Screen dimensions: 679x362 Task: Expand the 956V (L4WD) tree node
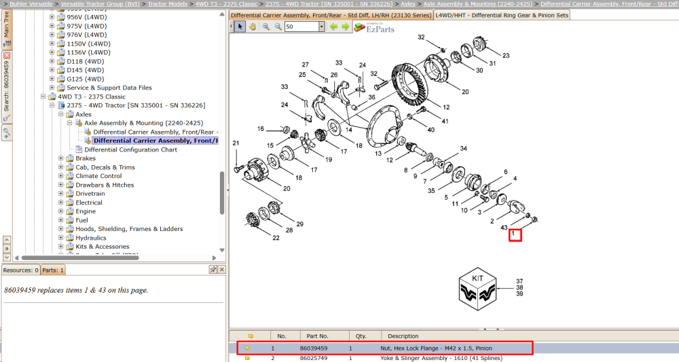[x=52, y=17]
